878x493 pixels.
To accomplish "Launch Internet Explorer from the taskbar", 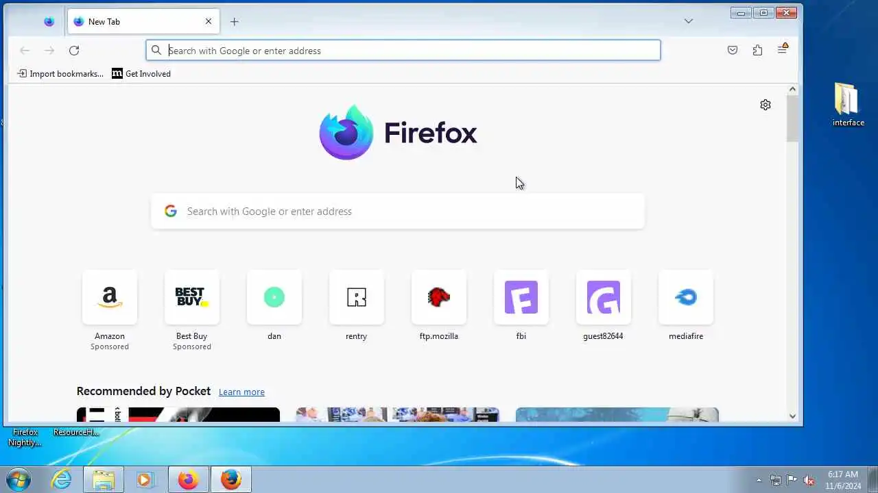I will pyautogui.click(x=62, y=479).
